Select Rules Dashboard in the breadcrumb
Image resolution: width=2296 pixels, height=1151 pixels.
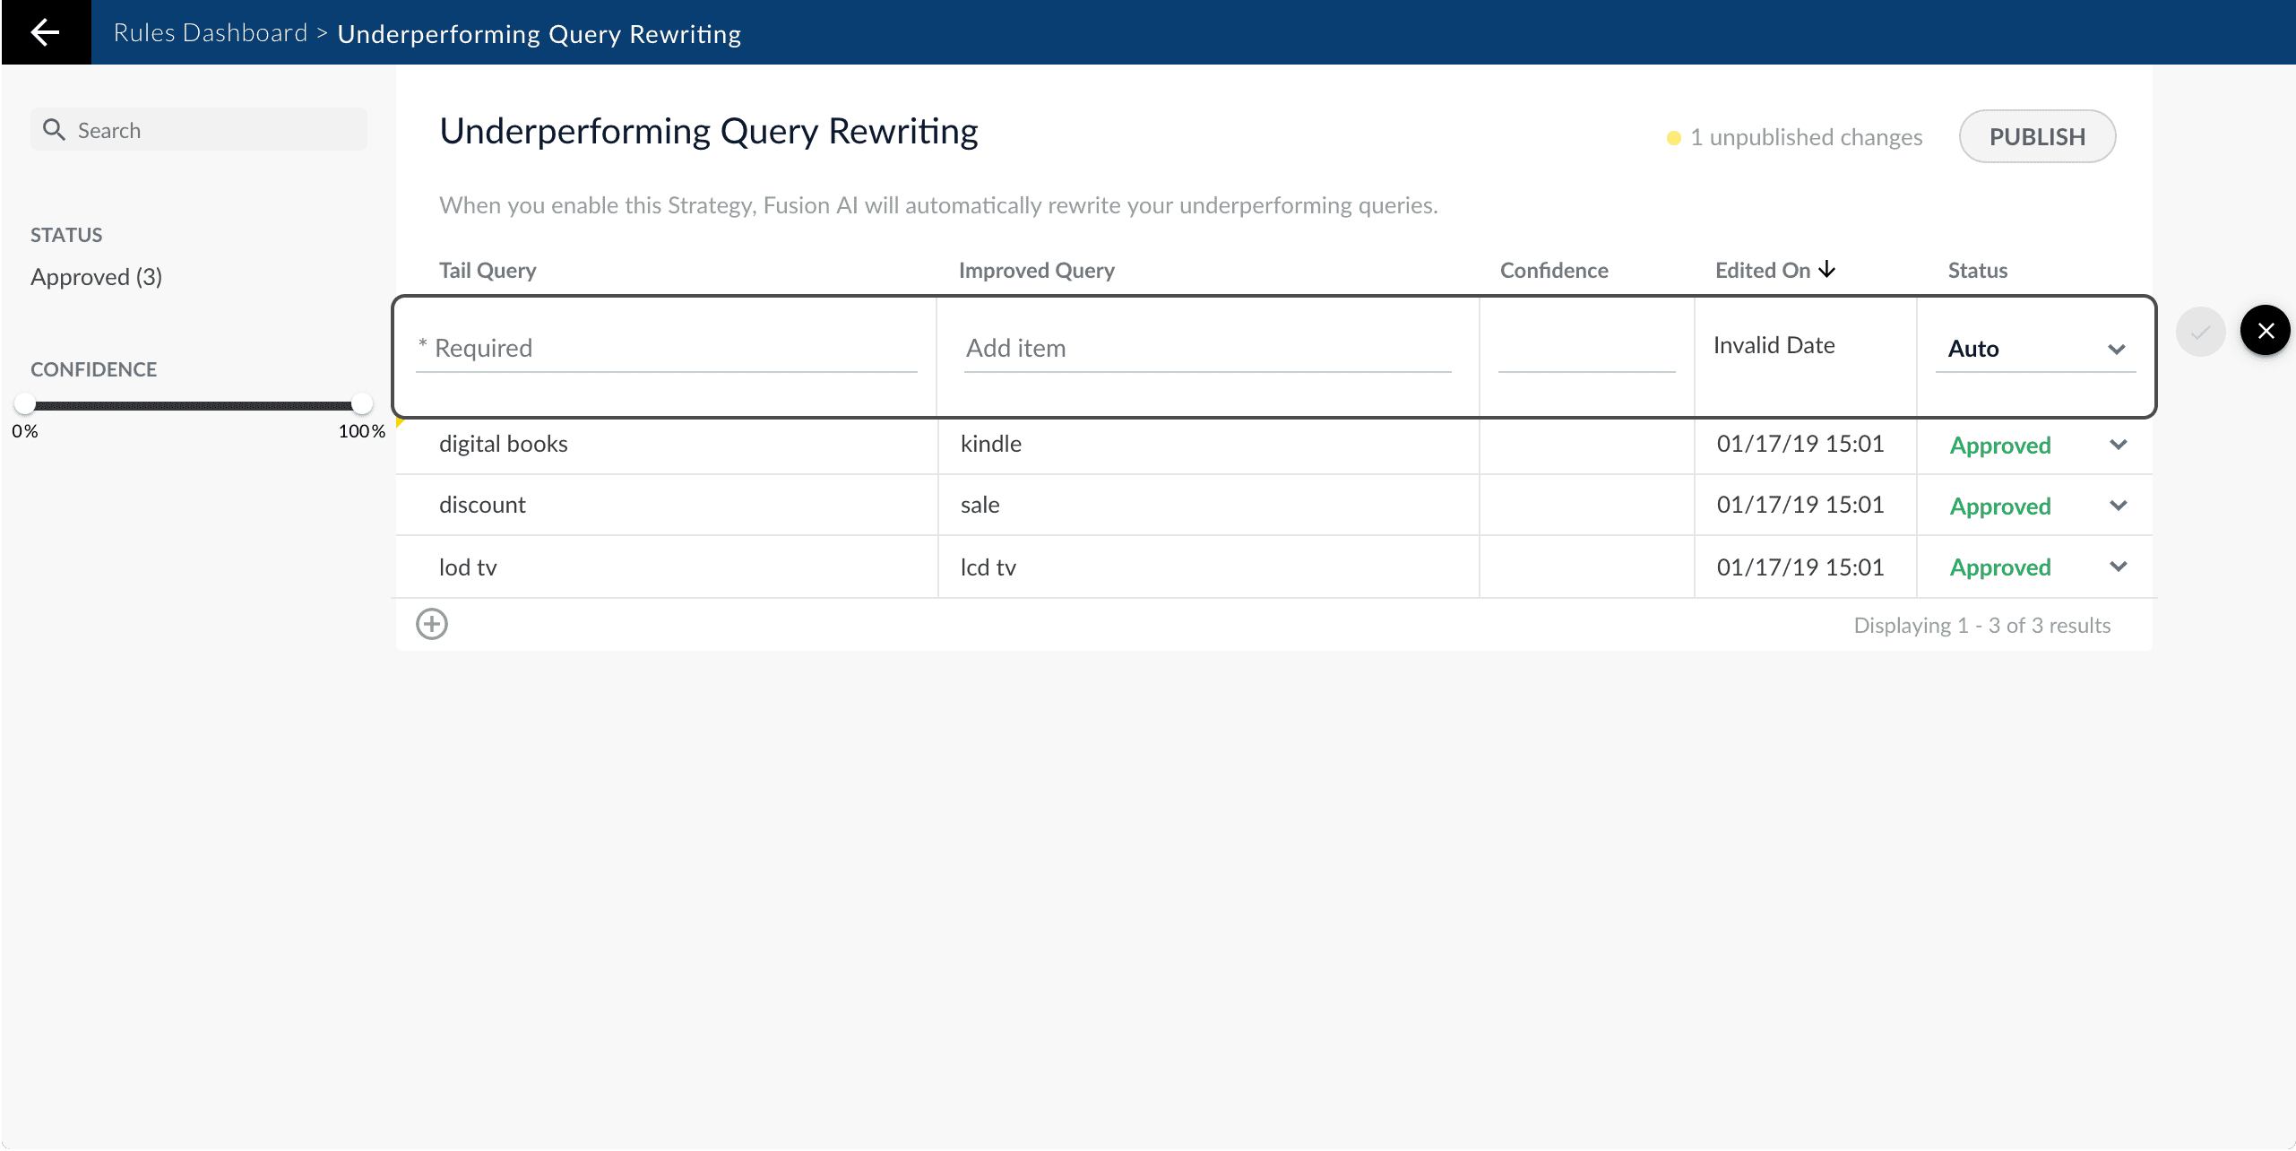pos(211,32)
